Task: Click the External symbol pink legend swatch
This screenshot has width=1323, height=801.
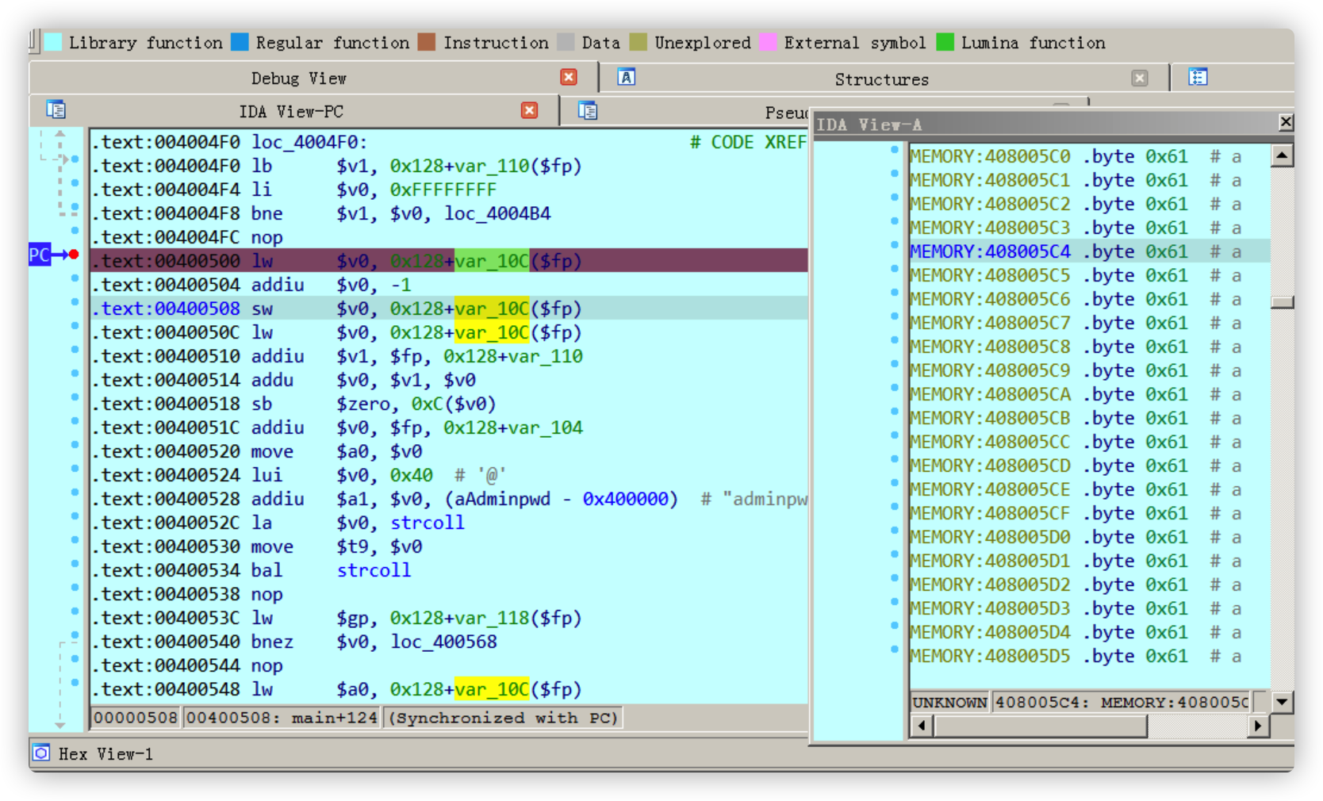Action: pyautogui.click(x=768, y=42)
